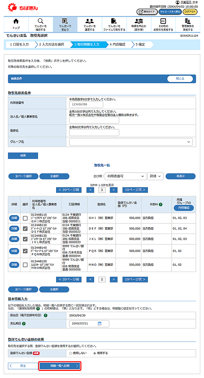Open the でんさいで支払う menu
The image size is (204, 378).
(65, 24)
